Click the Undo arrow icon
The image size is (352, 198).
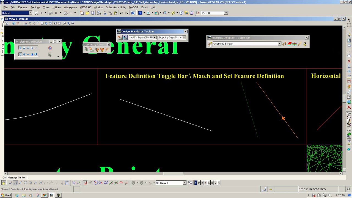pyautogui.click(x=122, y=13)
